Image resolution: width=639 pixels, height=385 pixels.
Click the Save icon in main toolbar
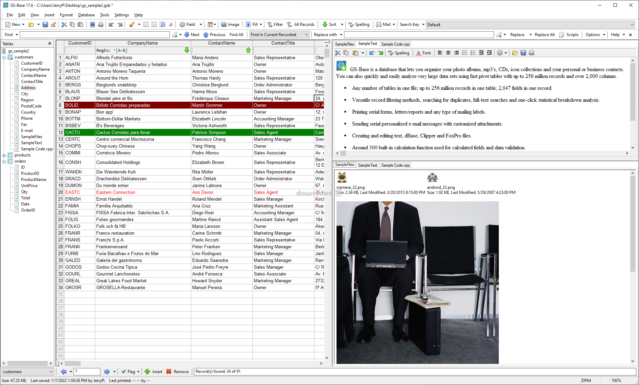click(45, 24)
